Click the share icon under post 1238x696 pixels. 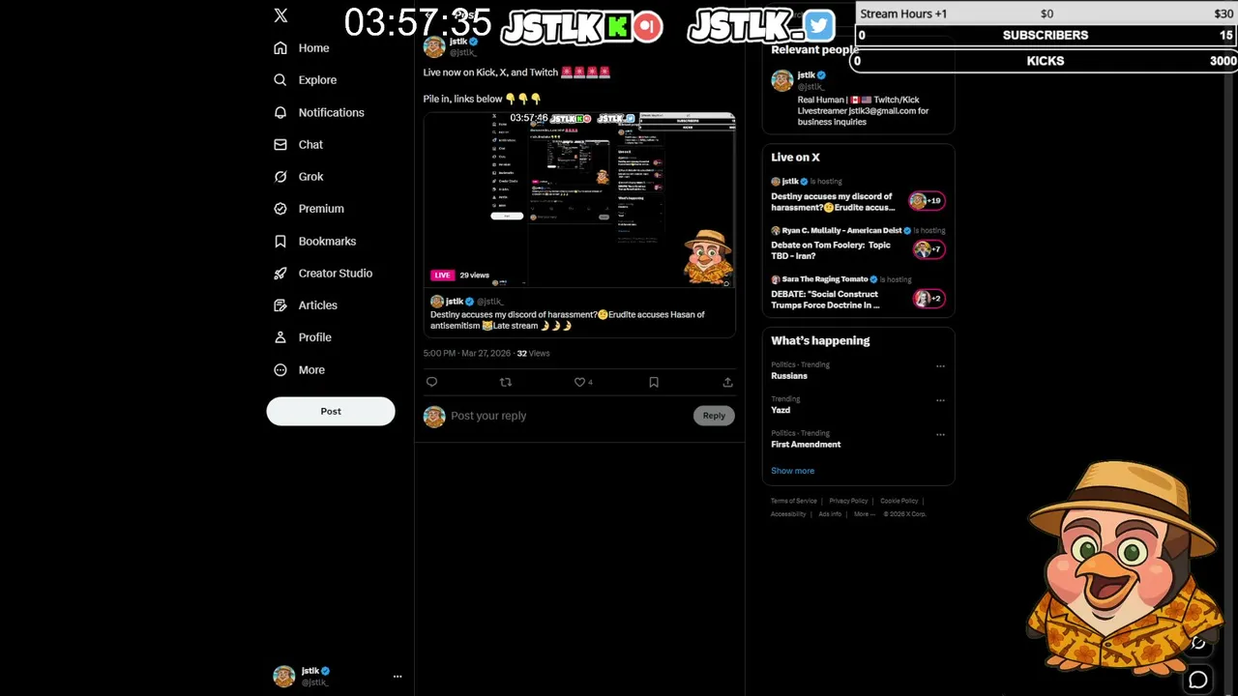[727, 383]
